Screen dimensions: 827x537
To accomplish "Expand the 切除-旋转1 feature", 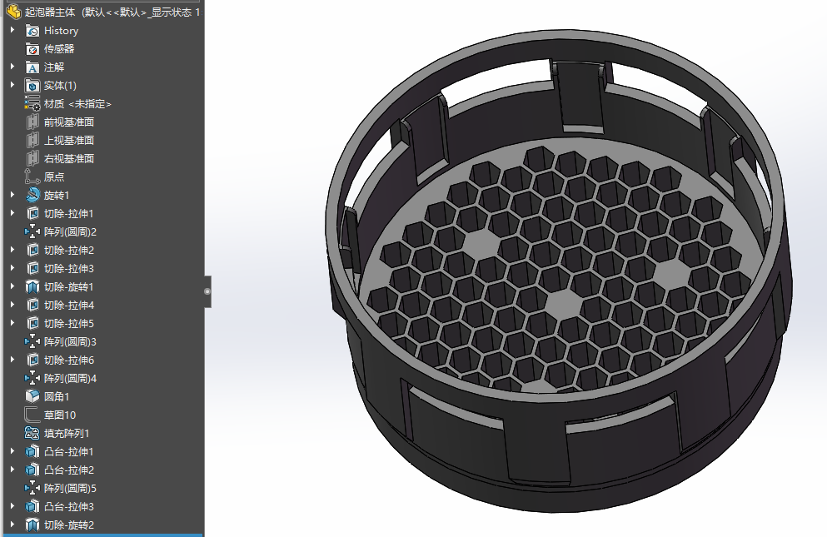I will point(12,286).
